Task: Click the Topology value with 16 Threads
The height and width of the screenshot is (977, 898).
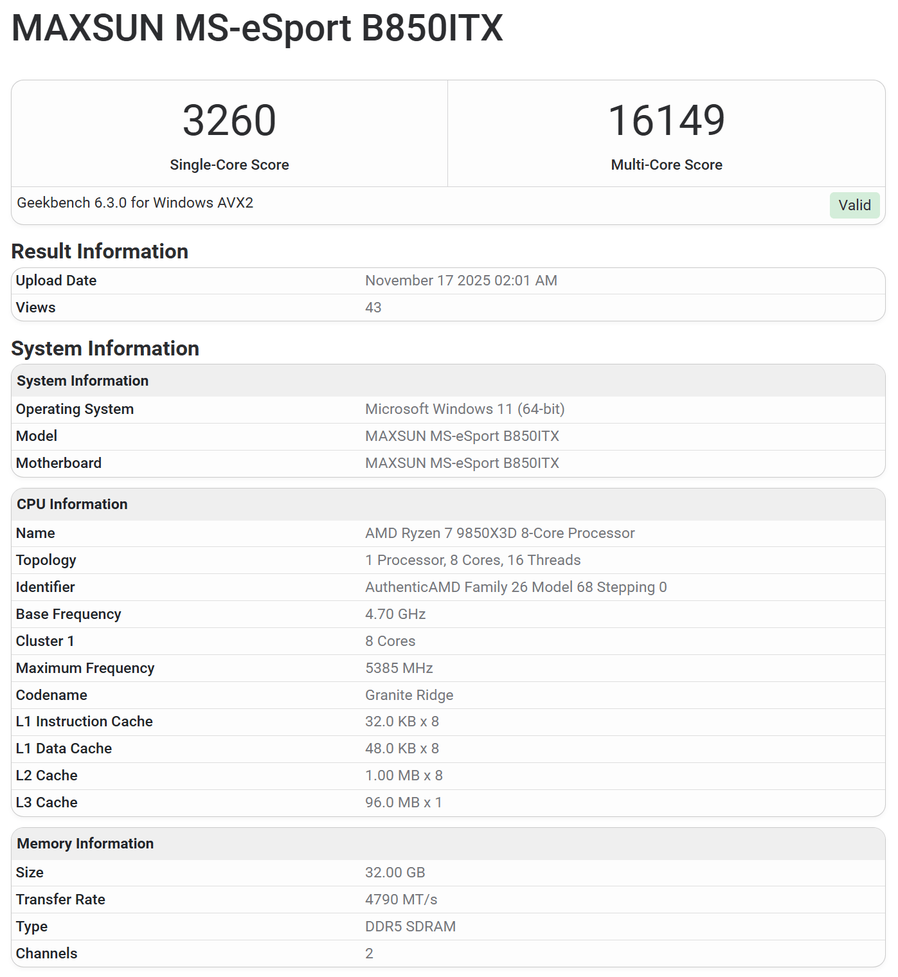Action: pos(472,560)
